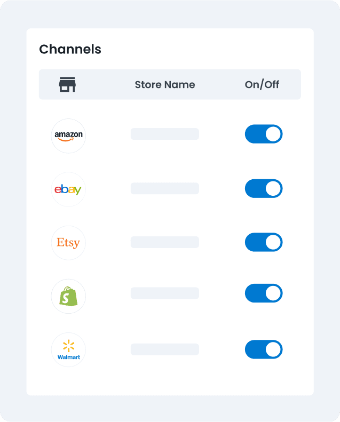
Task: Click the Etsy channel logo
Action: coord(68,243)
